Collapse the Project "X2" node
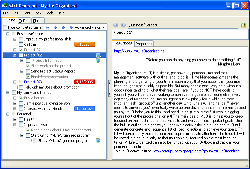This screenshot has width=250, height=169. (x=15, y=55)
